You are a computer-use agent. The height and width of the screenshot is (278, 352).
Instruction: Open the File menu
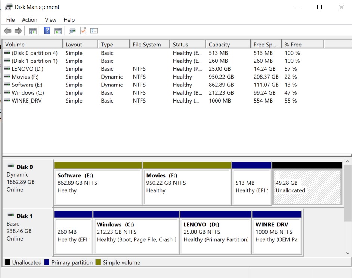(x=10, y=20)
